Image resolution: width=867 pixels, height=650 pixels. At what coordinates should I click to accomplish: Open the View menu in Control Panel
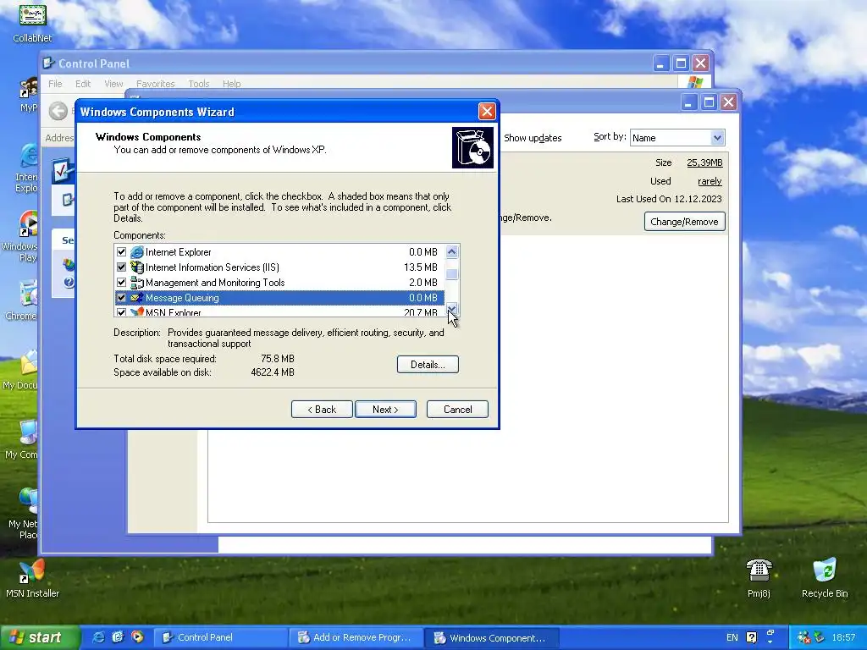coord(113,84)
